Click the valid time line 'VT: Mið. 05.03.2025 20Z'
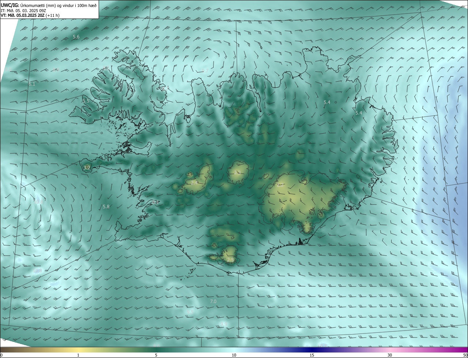 pos(23,15)
